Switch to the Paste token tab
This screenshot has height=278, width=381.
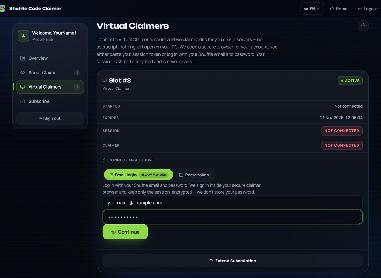(x=194, y=175)
